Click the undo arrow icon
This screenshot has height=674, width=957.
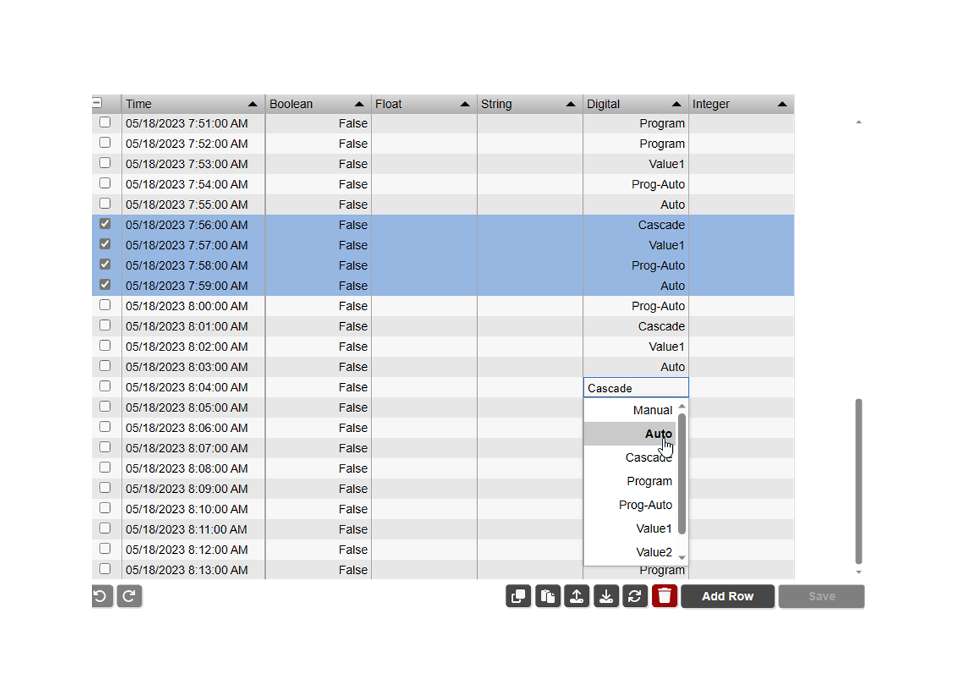[x=101, y=596]
